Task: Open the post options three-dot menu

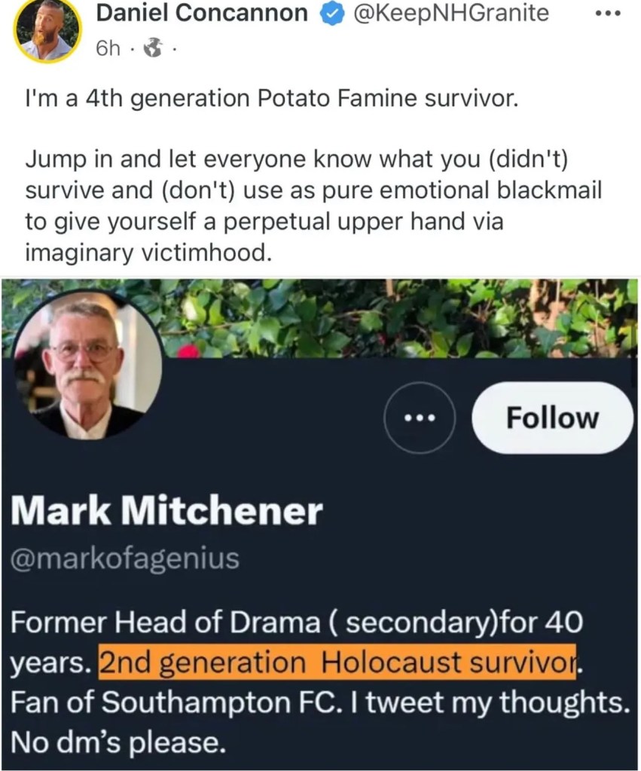Action: point(606,14)
